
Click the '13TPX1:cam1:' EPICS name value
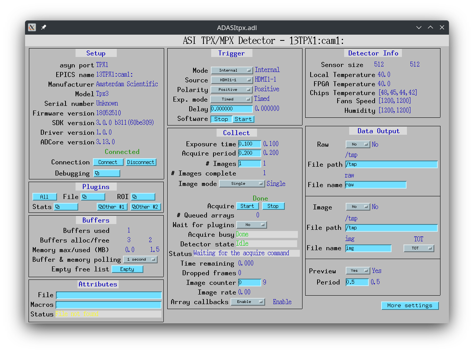coord(114,75)
